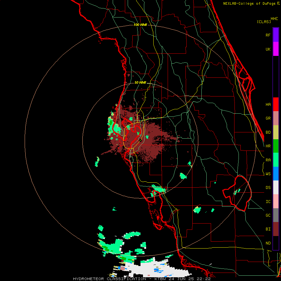
Task: Click the 'UK' legend label
Action: coord(268,49)
